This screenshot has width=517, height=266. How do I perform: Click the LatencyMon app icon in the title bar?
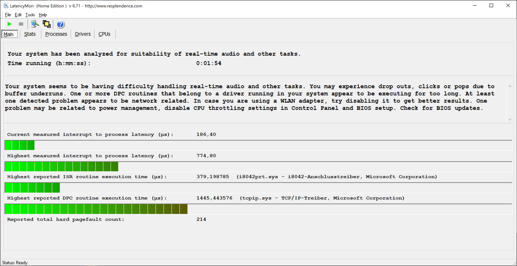[x=6, y=6]
